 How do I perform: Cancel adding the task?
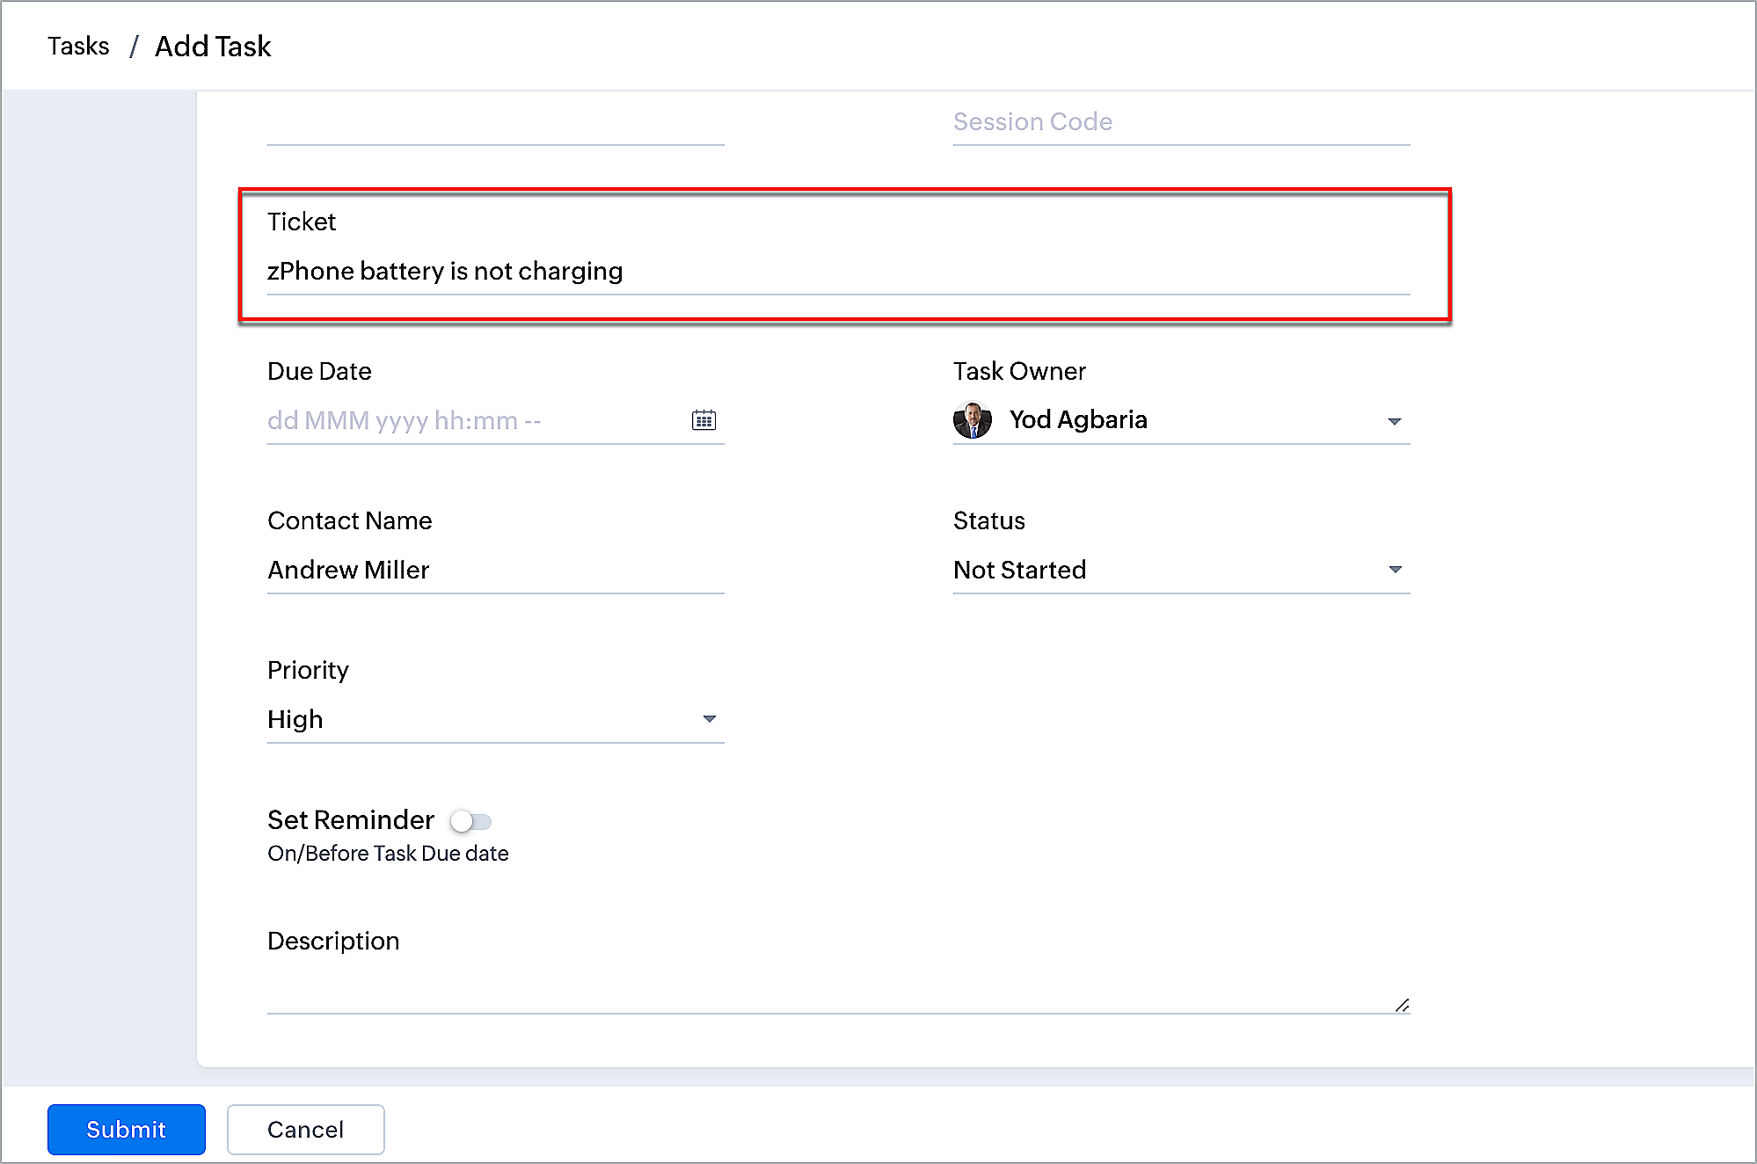point(305,1129)
